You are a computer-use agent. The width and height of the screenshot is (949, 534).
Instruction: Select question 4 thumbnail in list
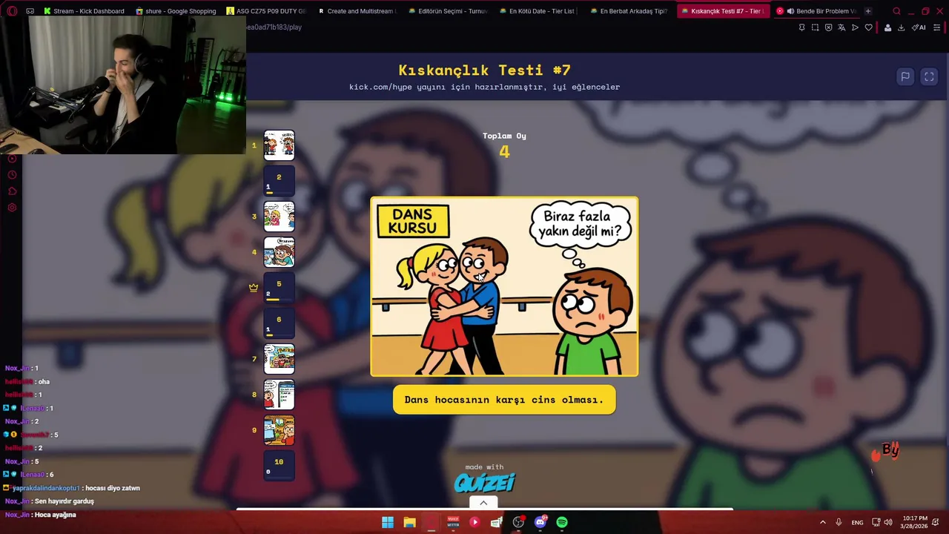(279, 252)
